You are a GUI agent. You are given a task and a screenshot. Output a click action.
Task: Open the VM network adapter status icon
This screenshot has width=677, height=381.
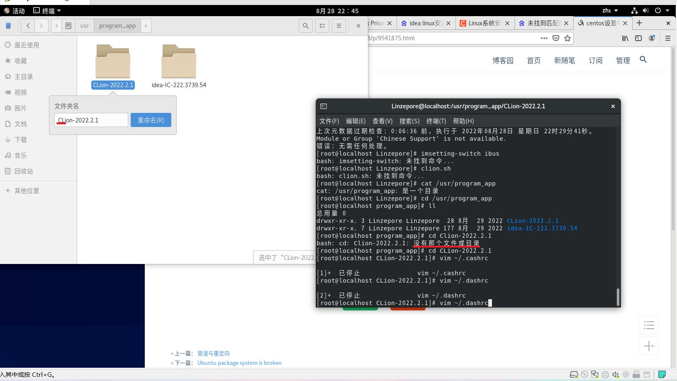[x=595, y=375]
